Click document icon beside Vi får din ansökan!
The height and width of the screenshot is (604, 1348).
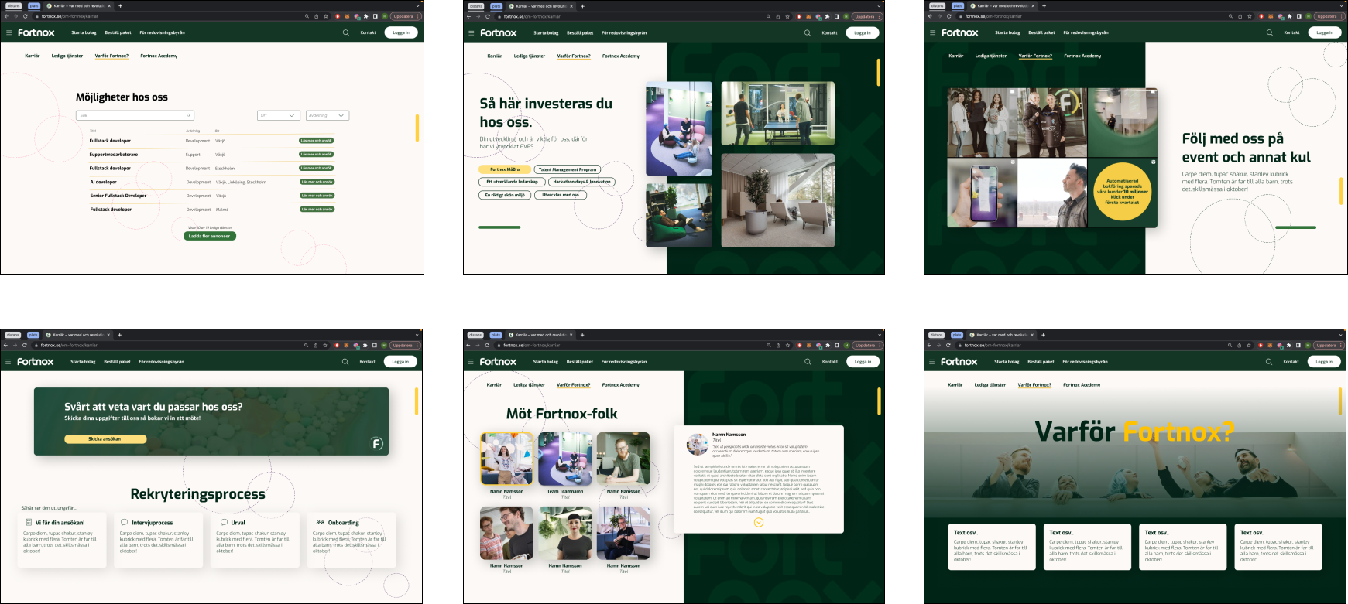[29, 522]
